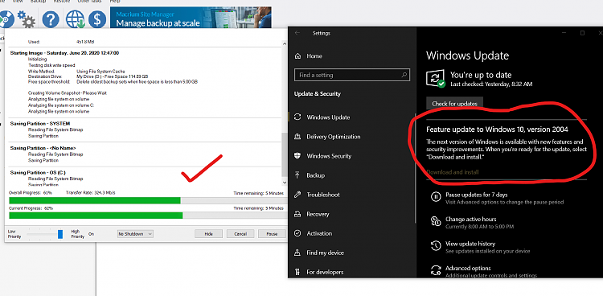
Task: Click 'Transfer Rate: 324.3 Mb/s' text
Action: (x=90, y=193)
